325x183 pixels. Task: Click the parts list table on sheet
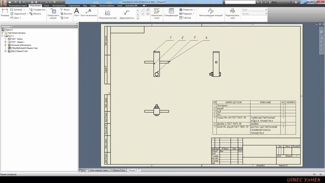point(254,117)
